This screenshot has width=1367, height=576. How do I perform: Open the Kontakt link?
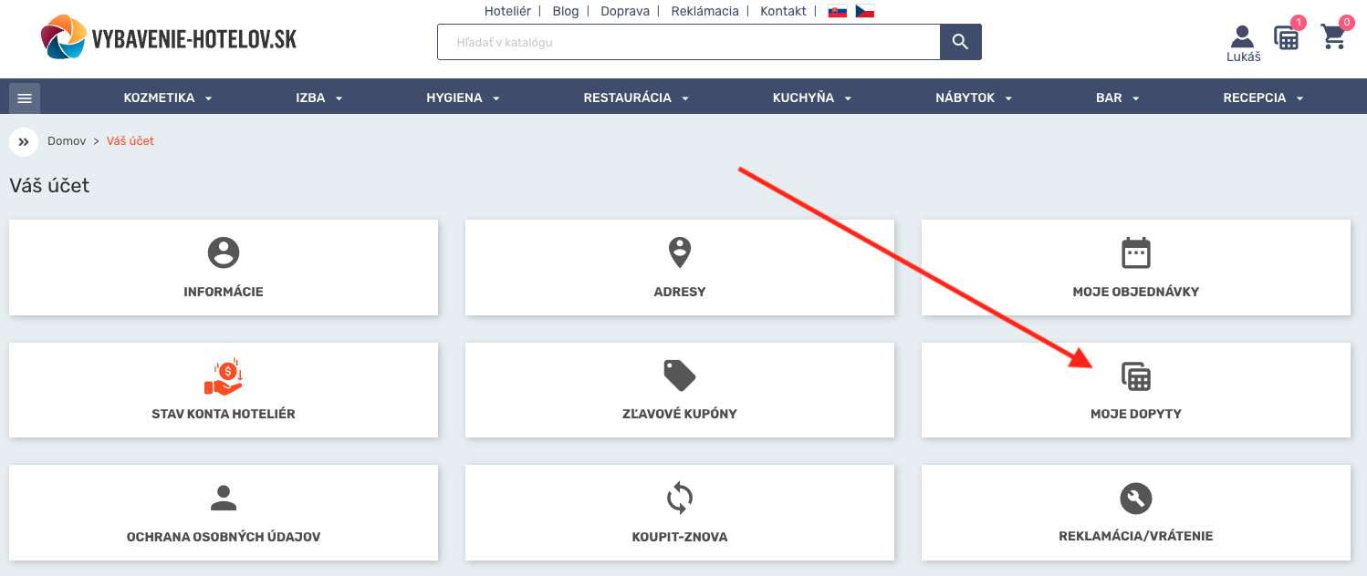pyautogui.click(x=783, y=11)
